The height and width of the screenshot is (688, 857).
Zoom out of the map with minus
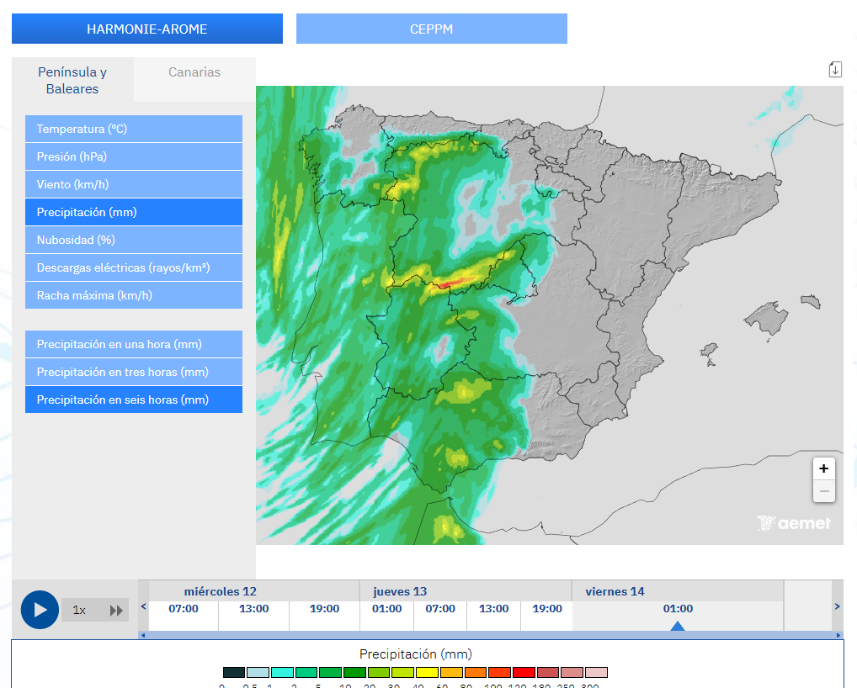(x=823, y=491)
